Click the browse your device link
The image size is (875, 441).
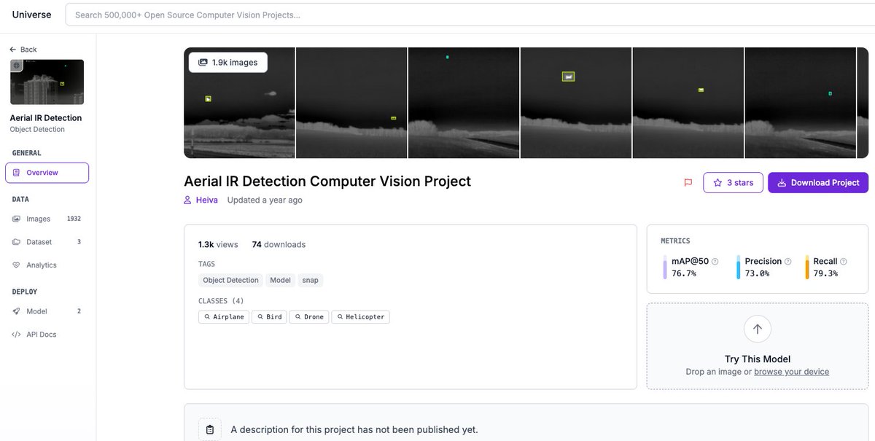coord(791,372)
